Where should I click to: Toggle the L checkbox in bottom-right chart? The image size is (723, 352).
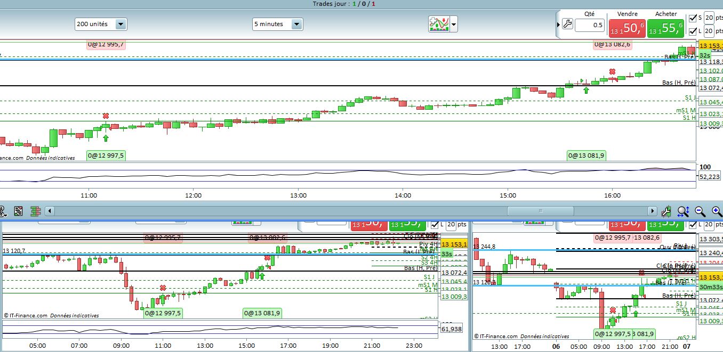point(693,225)
